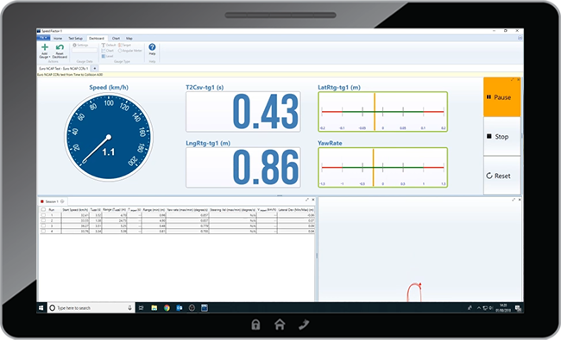The height and width of the screenshot is (340, 561).
Task: Toggle the select-all runs header checkbox
Action: pos(43,210)
